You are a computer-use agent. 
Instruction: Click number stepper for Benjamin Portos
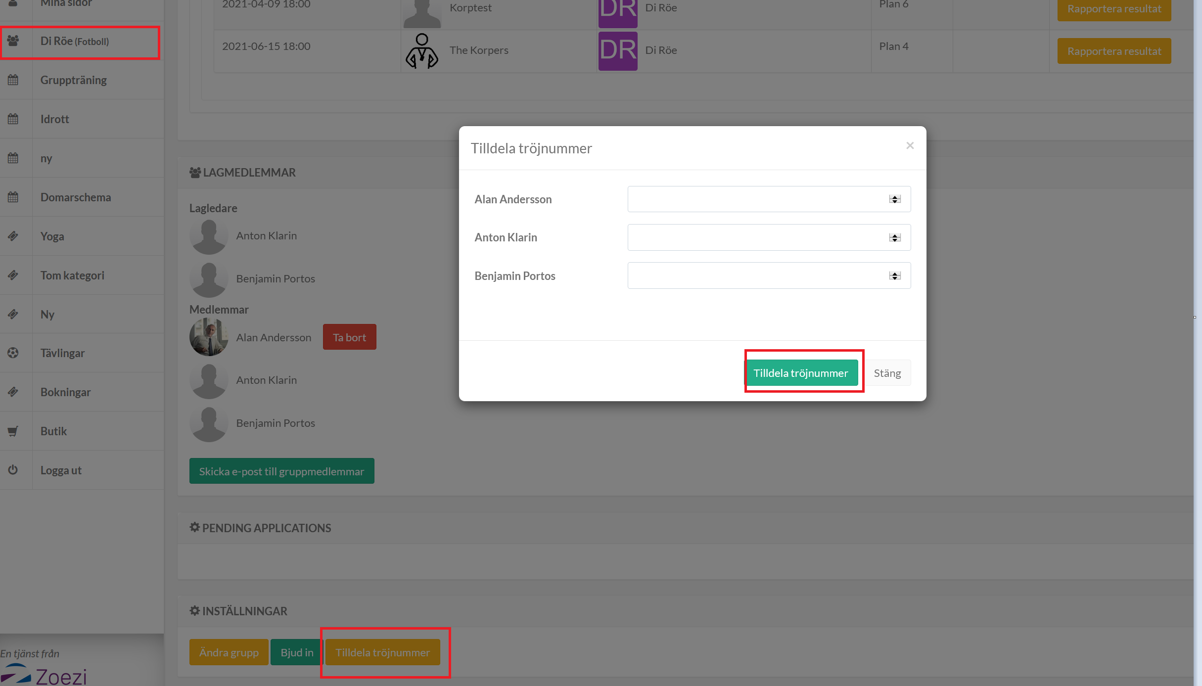tap(894, 276)
